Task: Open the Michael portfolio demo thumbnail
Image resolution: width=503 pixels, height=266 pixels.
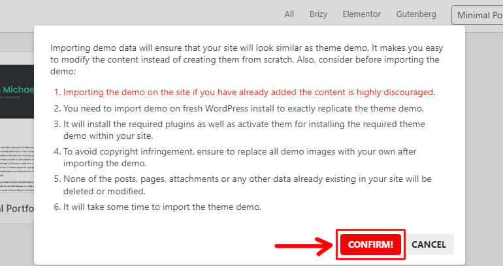Action: pyautogui.click(x=17, y=91)
